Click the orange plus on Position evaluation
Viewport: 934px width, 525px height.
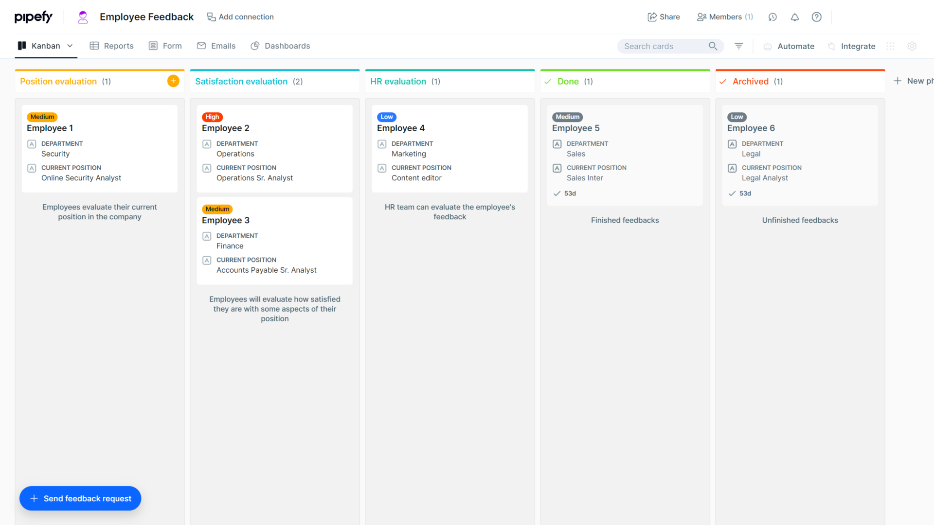tap(173, 81)
